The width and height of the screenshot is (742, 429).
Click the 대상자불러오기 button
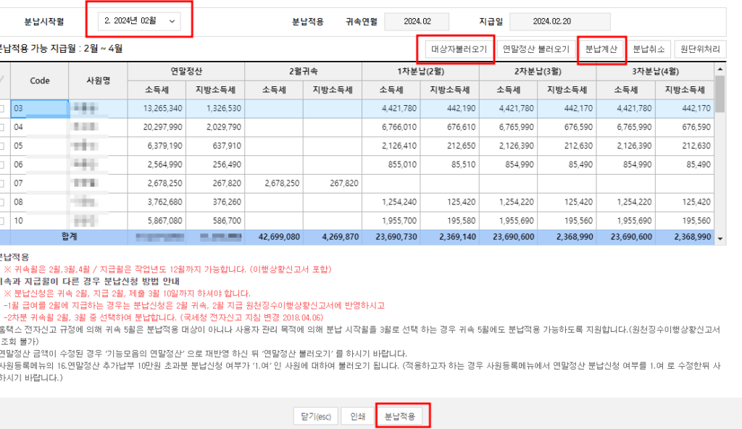pos(458,50)
